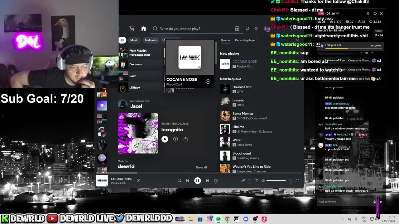Select the Podcasts filter chip

tap(151, 40)
